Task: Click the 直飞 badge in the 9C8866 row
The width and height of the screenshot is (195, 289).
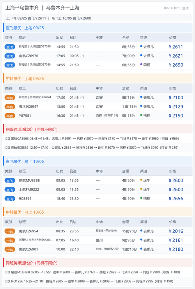Action: pyautogui.click(x=10, y=199)
